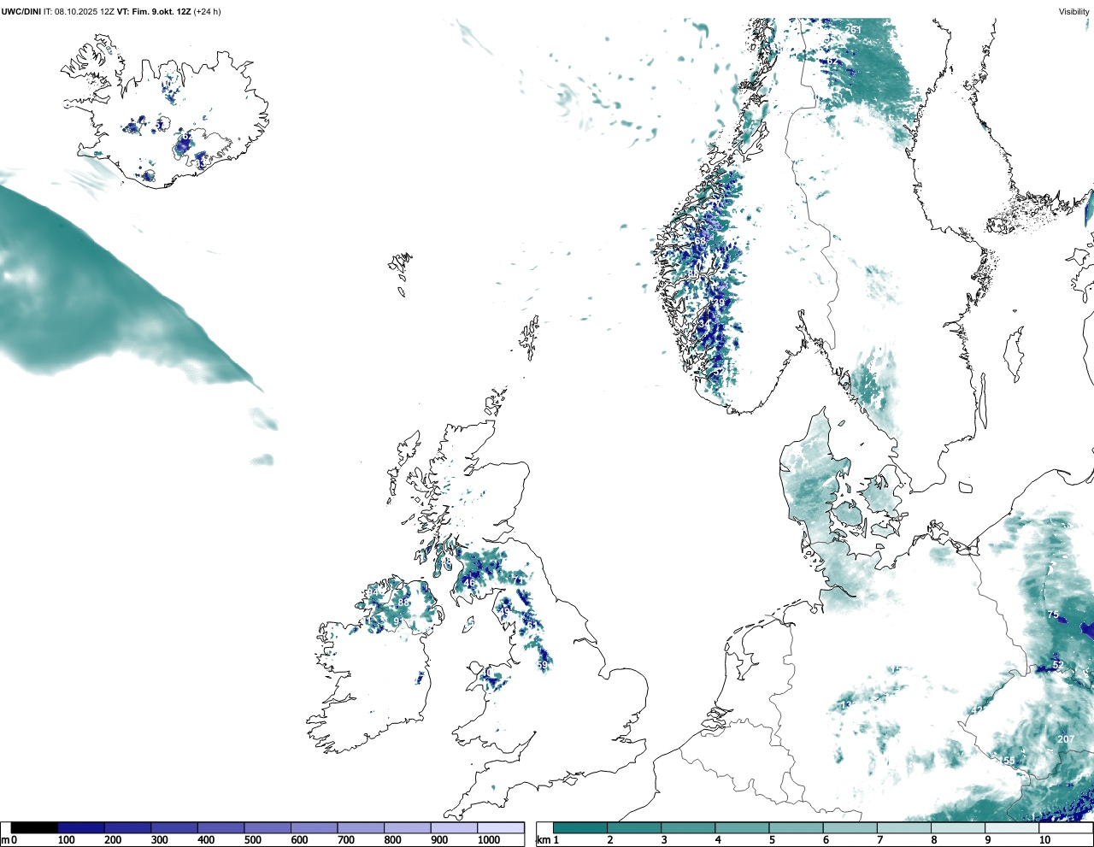The width and height of the screenshot is (1094, 847).
Task: Pick the lightest lavender swatch above 1000 m label
Action: click(500, 827)
